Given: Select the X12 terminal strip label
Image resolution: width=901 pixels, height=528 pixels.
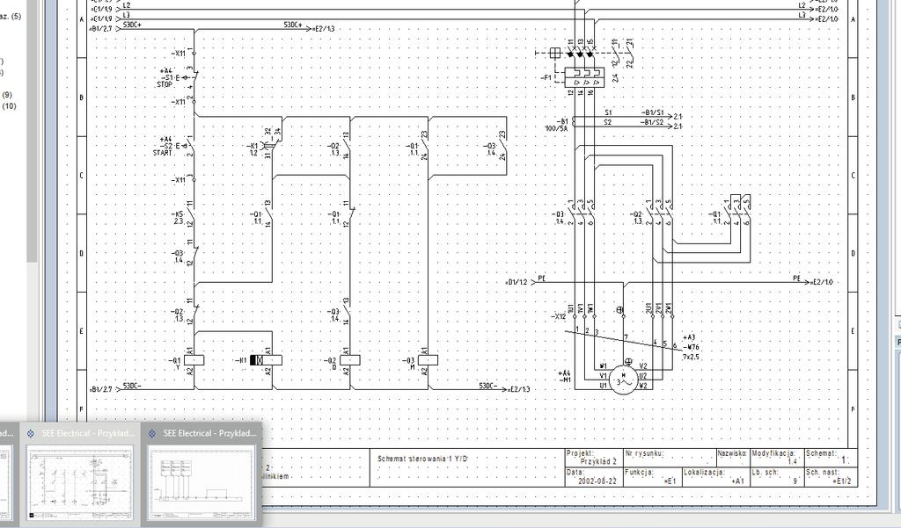Looking at the screenshot, I should [x=559, y=316].
